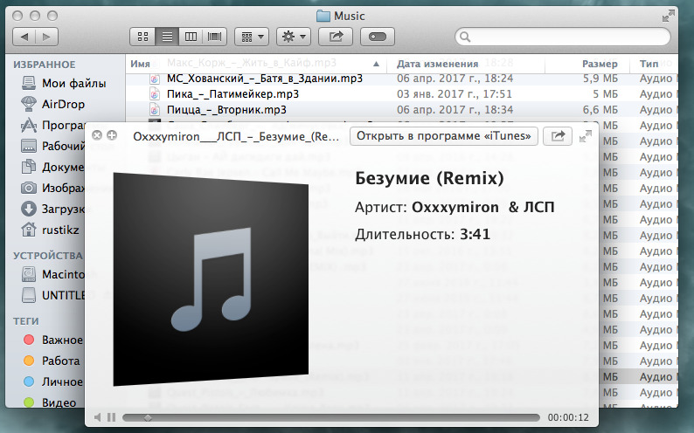The width and height of the screenshot is (694, 433).
Task: Pause the audio playback
Action: point(112,417)
